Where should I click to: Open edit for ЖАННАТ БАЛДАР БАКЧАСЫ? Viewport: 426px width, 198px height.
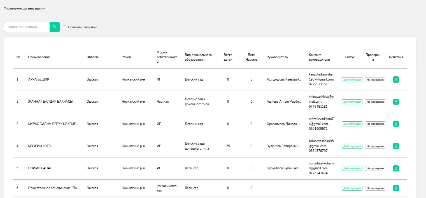pyautogui.click(x=396, y=102)
